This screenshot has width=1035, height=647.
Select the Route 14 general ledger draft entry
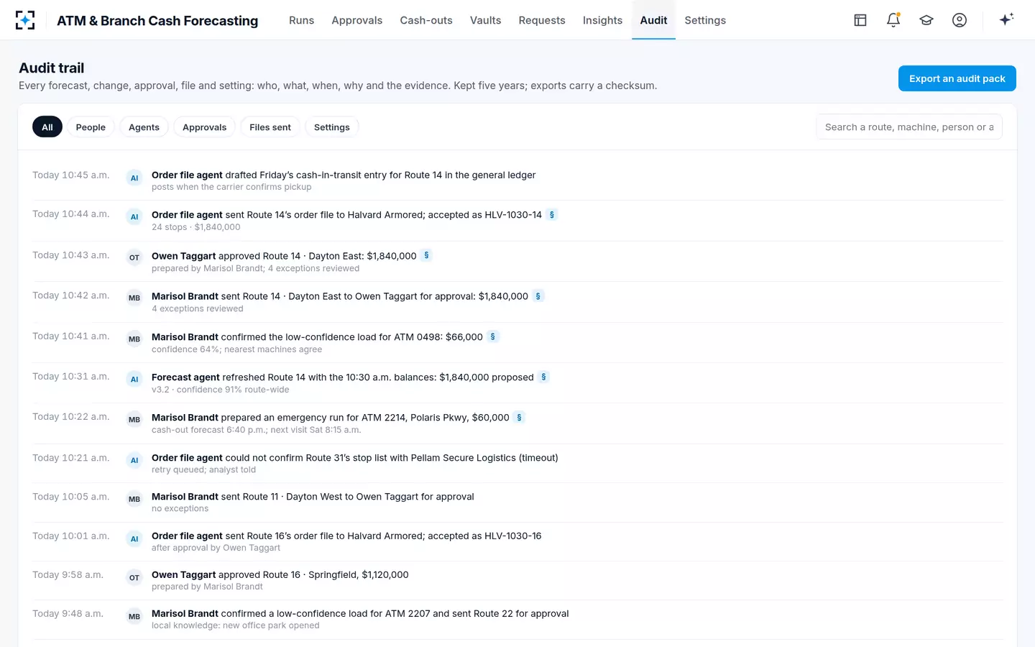tap(517, 180)
